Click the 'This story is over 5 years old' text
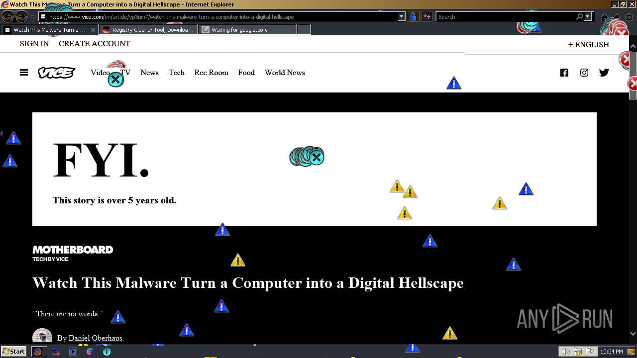Viewport: 637px width, 358px height. click(x=114, y=200)
